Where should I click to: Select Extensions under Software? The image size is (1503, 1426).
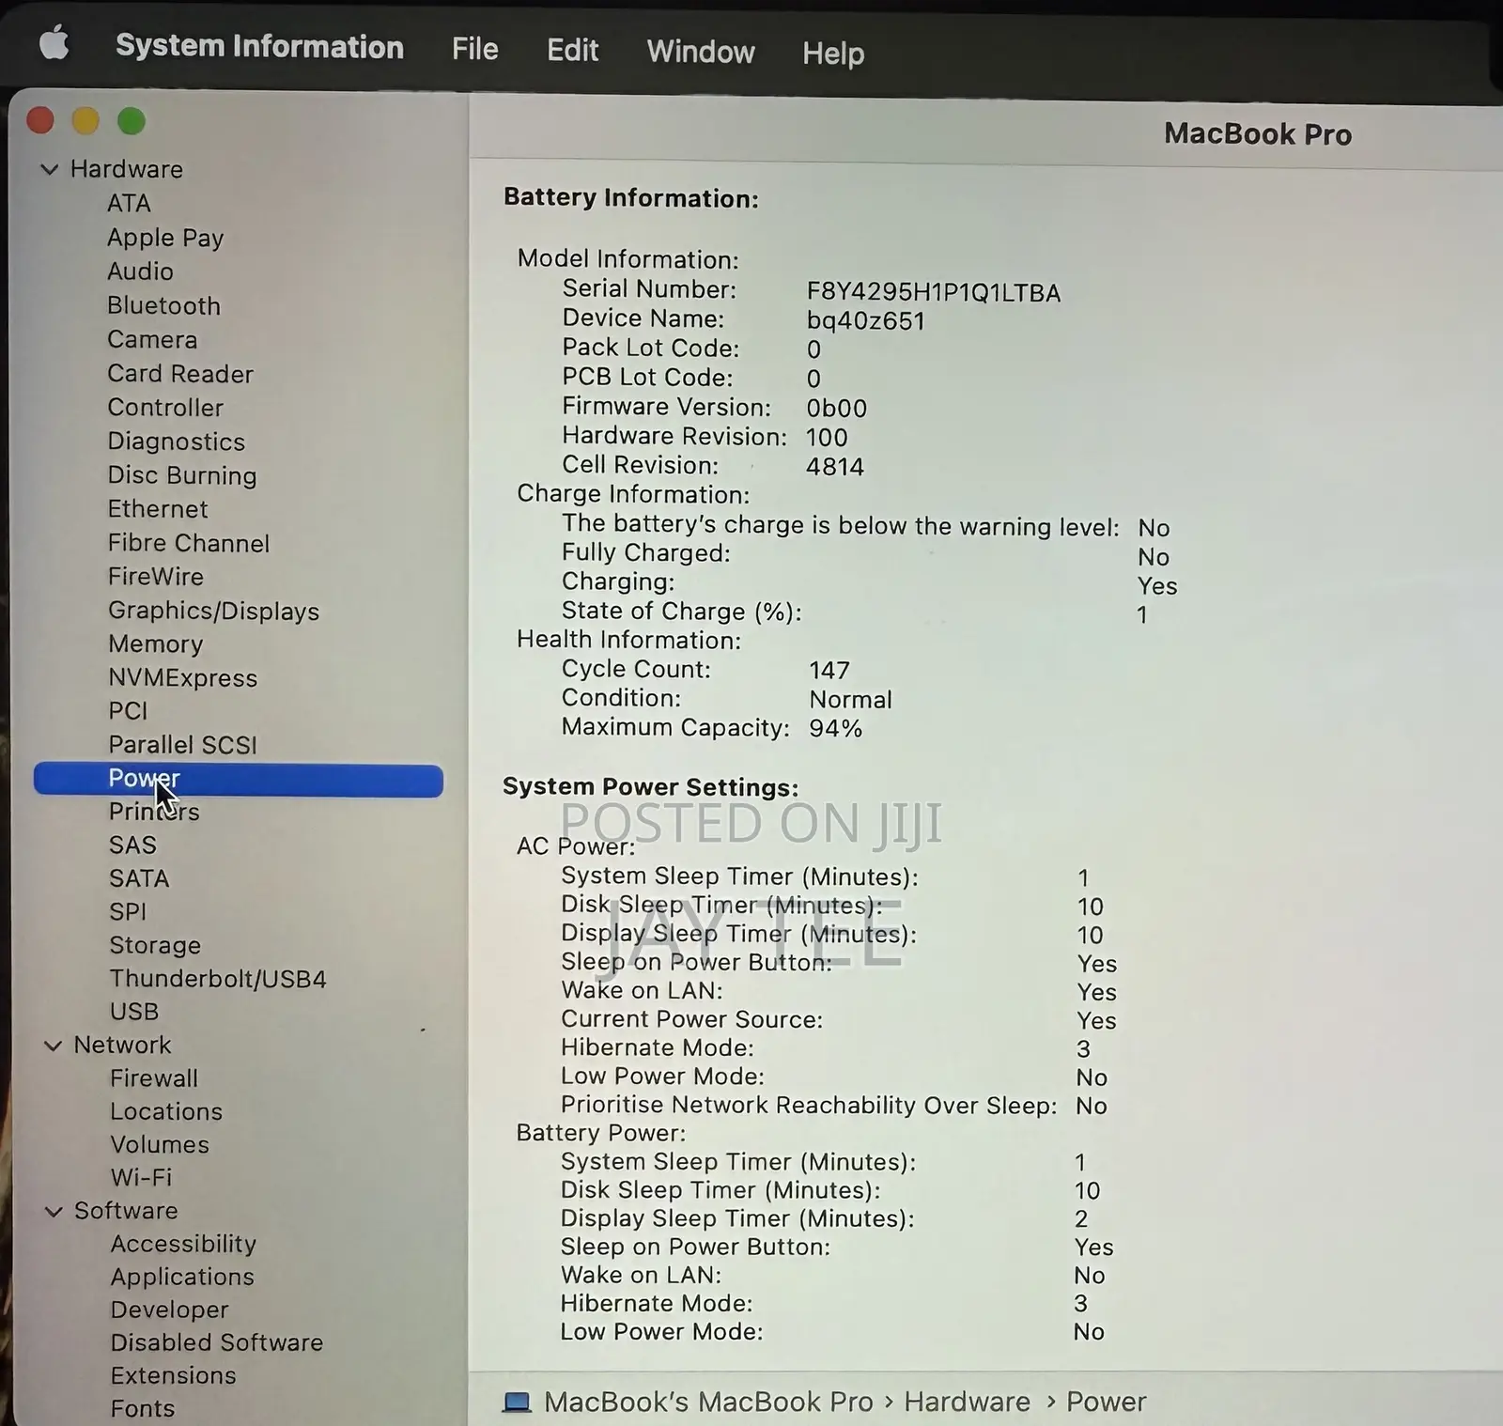pos(173,1376)
